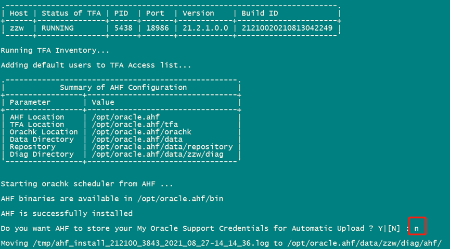Select the path '/opt/oracle.ahf/data/repository'

point(162,147)
